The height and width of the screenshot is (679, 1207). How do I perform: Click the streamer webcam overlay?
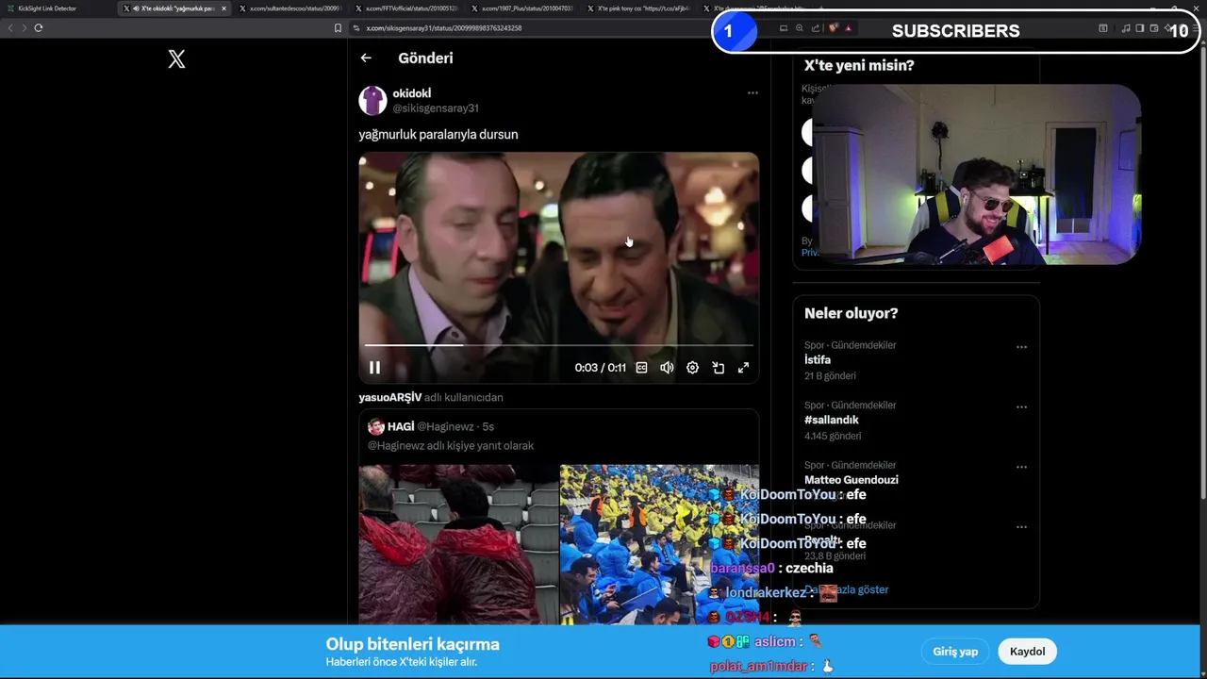(976, 174)
